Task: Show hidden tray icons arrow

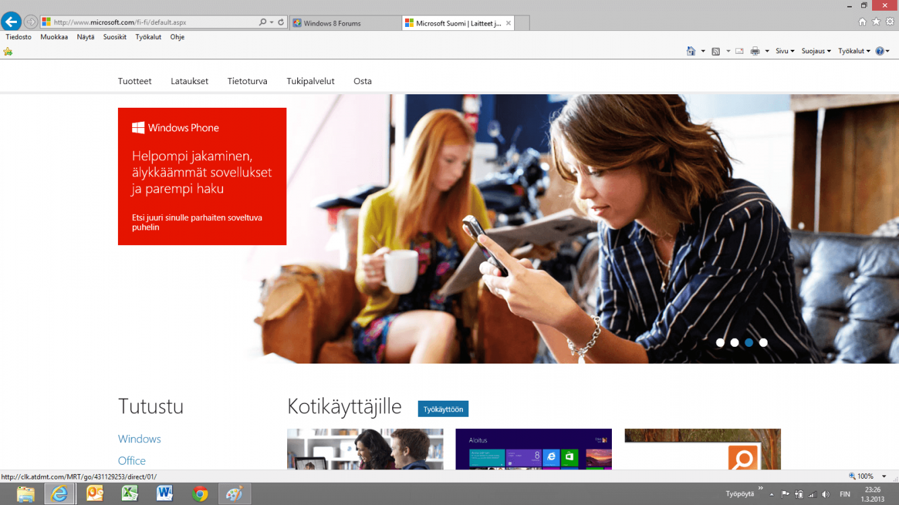Action: tap(772, 494)
